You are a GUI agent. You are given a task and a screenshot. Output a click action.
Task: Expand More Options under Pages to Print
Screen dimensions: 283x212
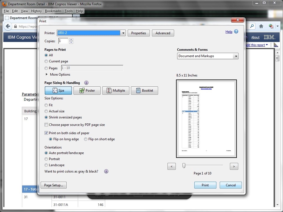click(47, 75)
